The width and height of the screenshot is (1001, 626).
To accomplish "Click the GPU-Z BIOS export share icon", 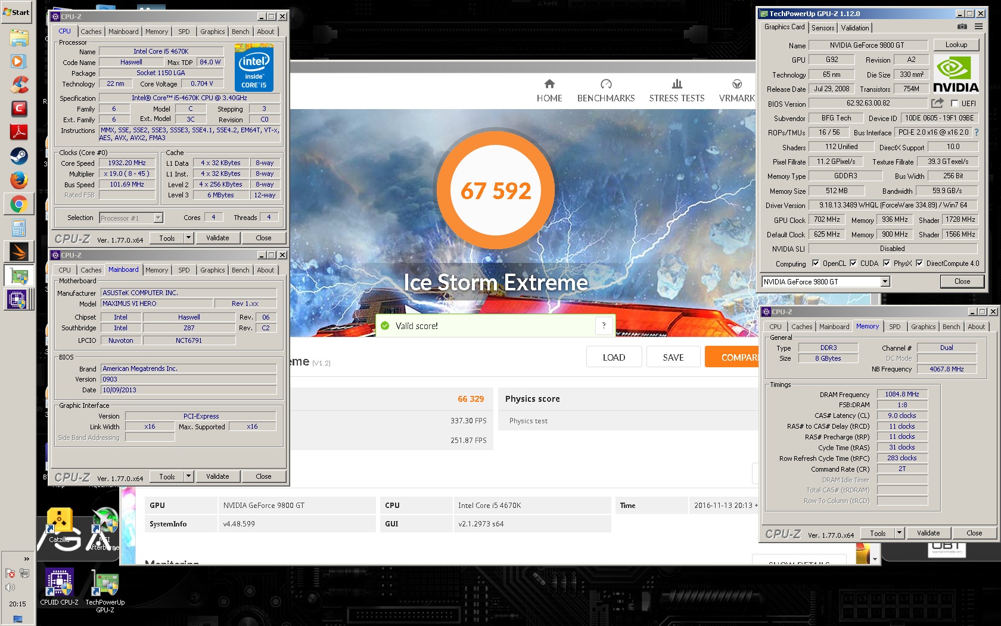I will click(x=937, y=103).
